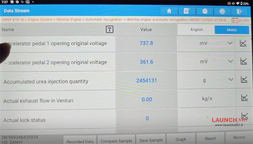253x144 pixels.
Task: Tap the Wi-Fi status icon
Action: click(x=238, y=3)
